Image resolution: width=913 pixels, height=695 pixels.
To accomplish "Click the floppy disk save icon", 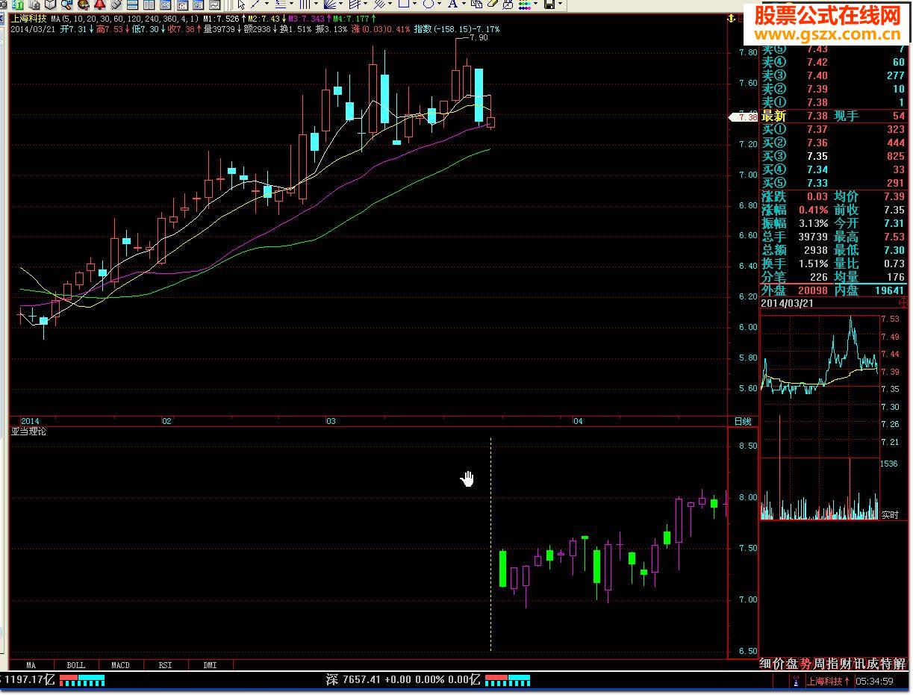I will (x=549, y=4).
